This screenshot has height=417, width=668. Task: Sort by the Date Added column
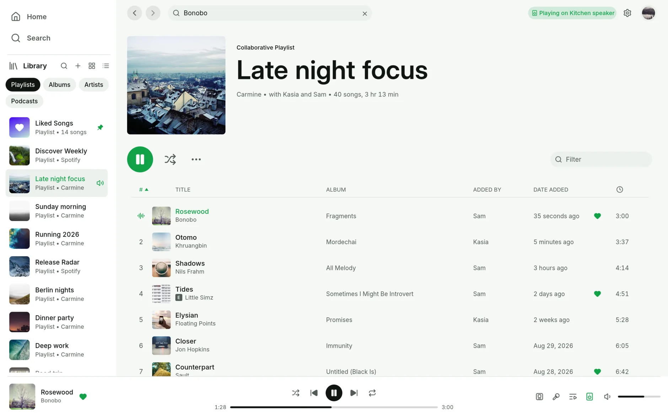click(x=551, y=190)
